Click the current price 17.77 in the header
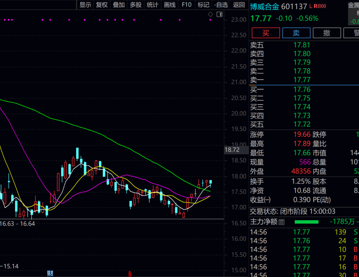Image resolution: width=359 pixels, height=277 pixels. (261, 19)
